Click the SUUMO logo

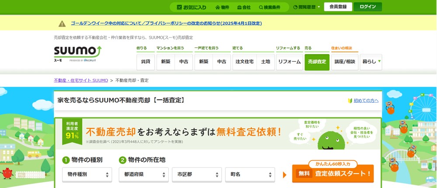coord(78,54)
